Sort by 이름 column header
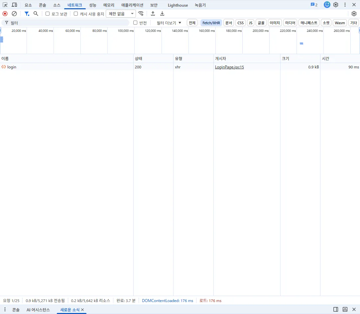The height and width of the screenshot is (314, 360). click(66, 59)
